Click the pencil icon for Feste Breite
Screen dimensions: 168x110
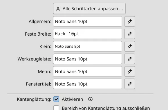[130, 34]
